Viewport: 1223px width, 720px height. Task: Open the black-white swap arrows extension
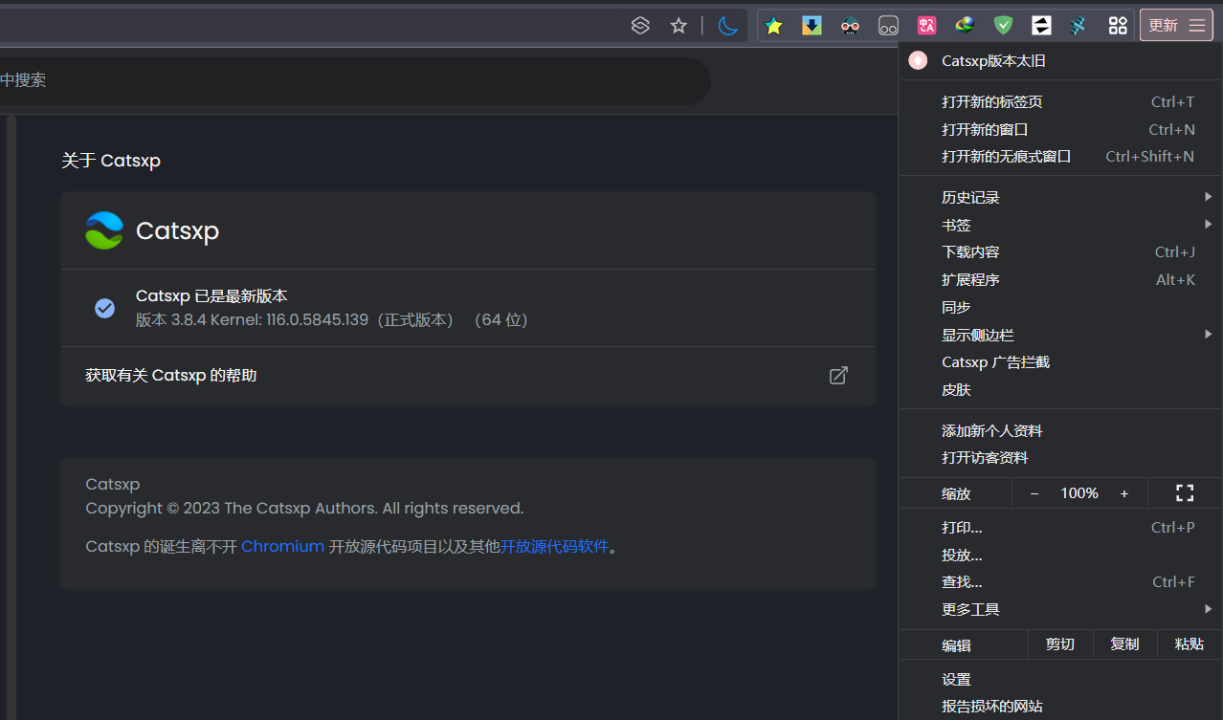pyautogui.click(x=1041, y=26)
